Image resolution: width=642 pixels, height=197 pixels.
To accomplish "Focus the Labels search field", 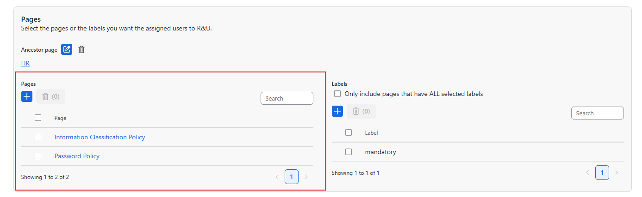I will click(598, 113).
